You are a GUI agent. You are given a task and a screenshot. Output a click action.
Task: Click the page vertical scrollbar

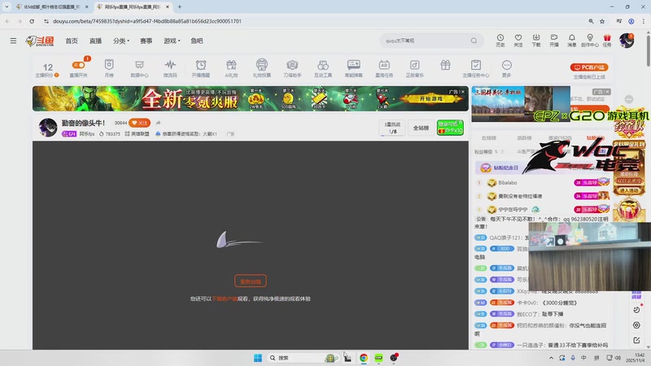click(x=648, y=50)
